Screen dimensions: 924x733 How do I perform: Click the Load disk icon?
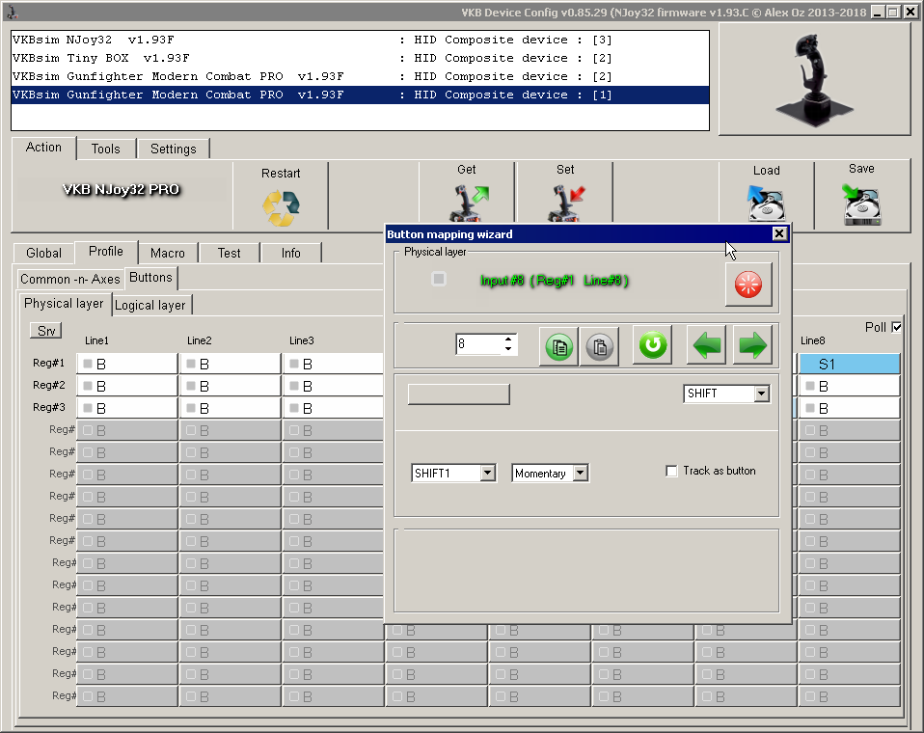tap(766, 203)
